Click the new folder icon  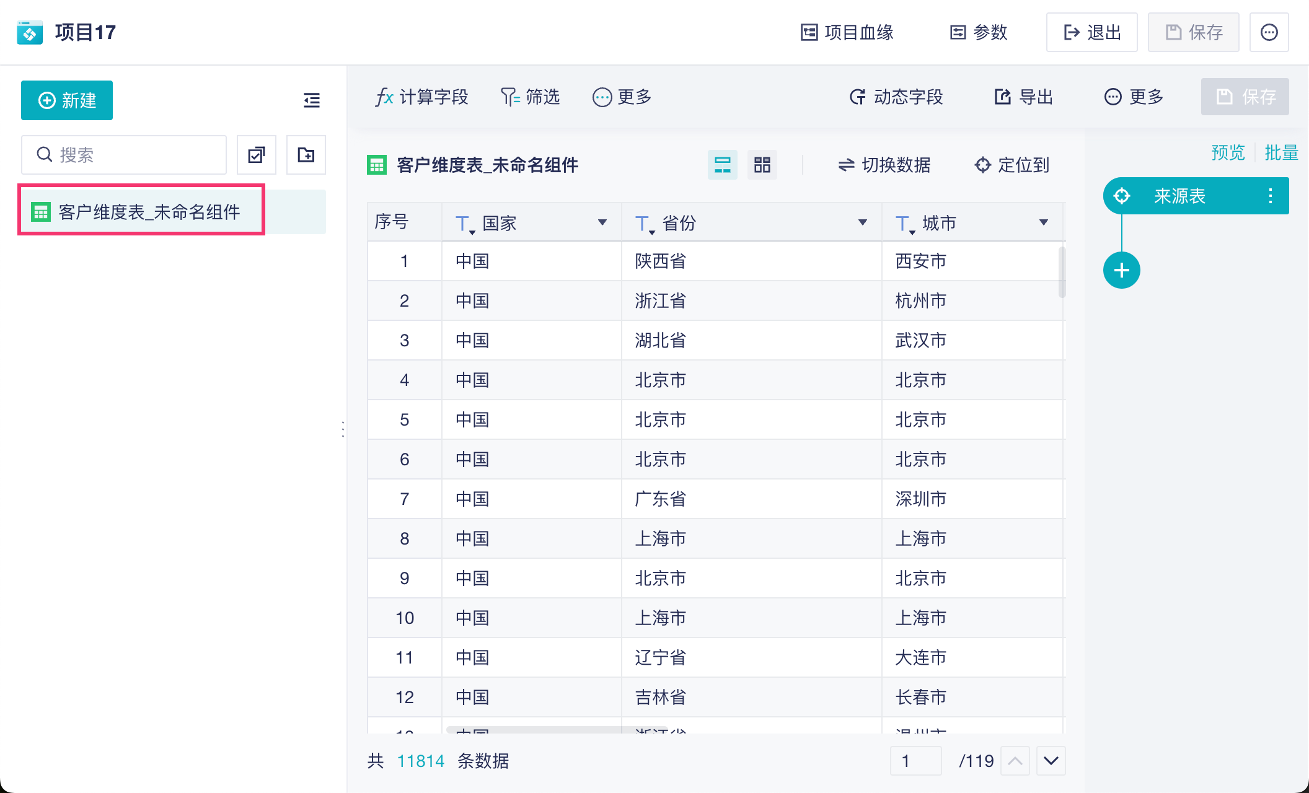306,155
